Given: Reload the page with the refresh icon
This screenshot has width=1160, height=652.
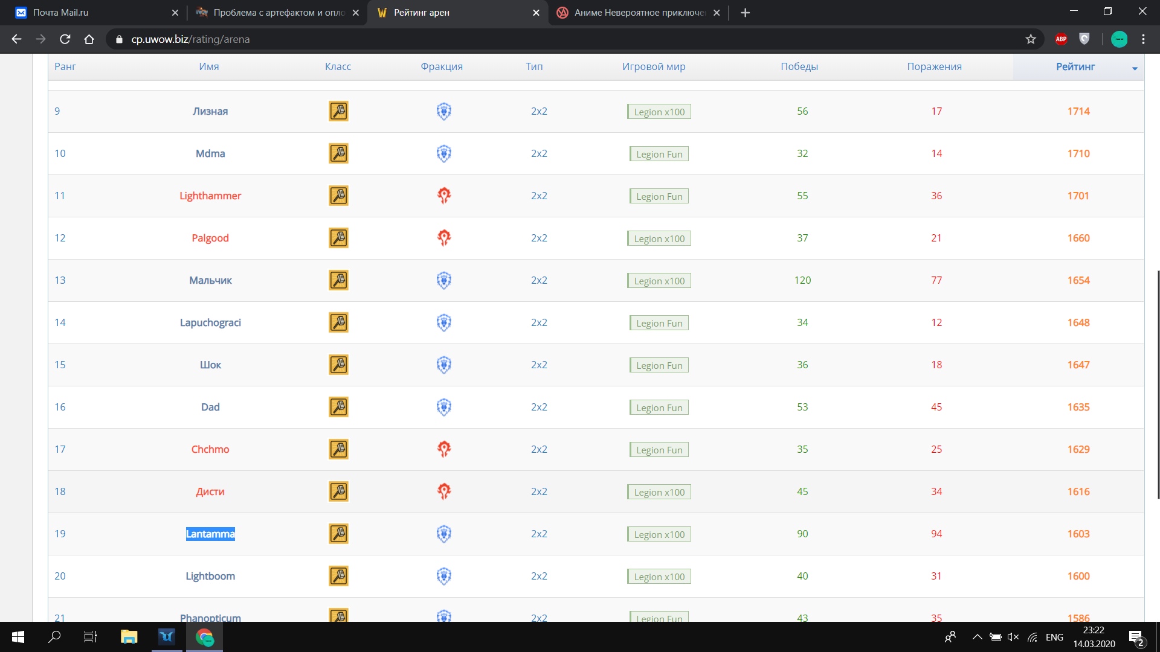Looking at the screenshot, I should pyautogui.click(x=65, y=39).
